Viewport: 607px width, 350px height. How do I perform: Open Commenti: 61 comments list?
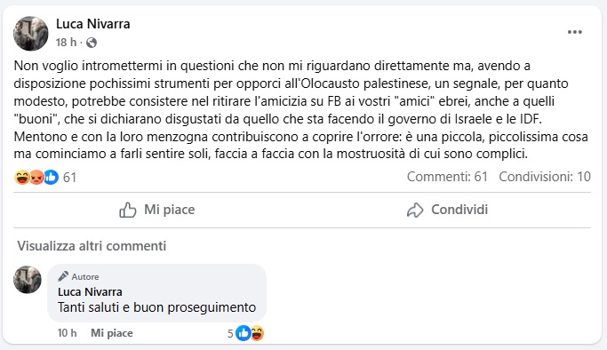[x=447, y=177]
